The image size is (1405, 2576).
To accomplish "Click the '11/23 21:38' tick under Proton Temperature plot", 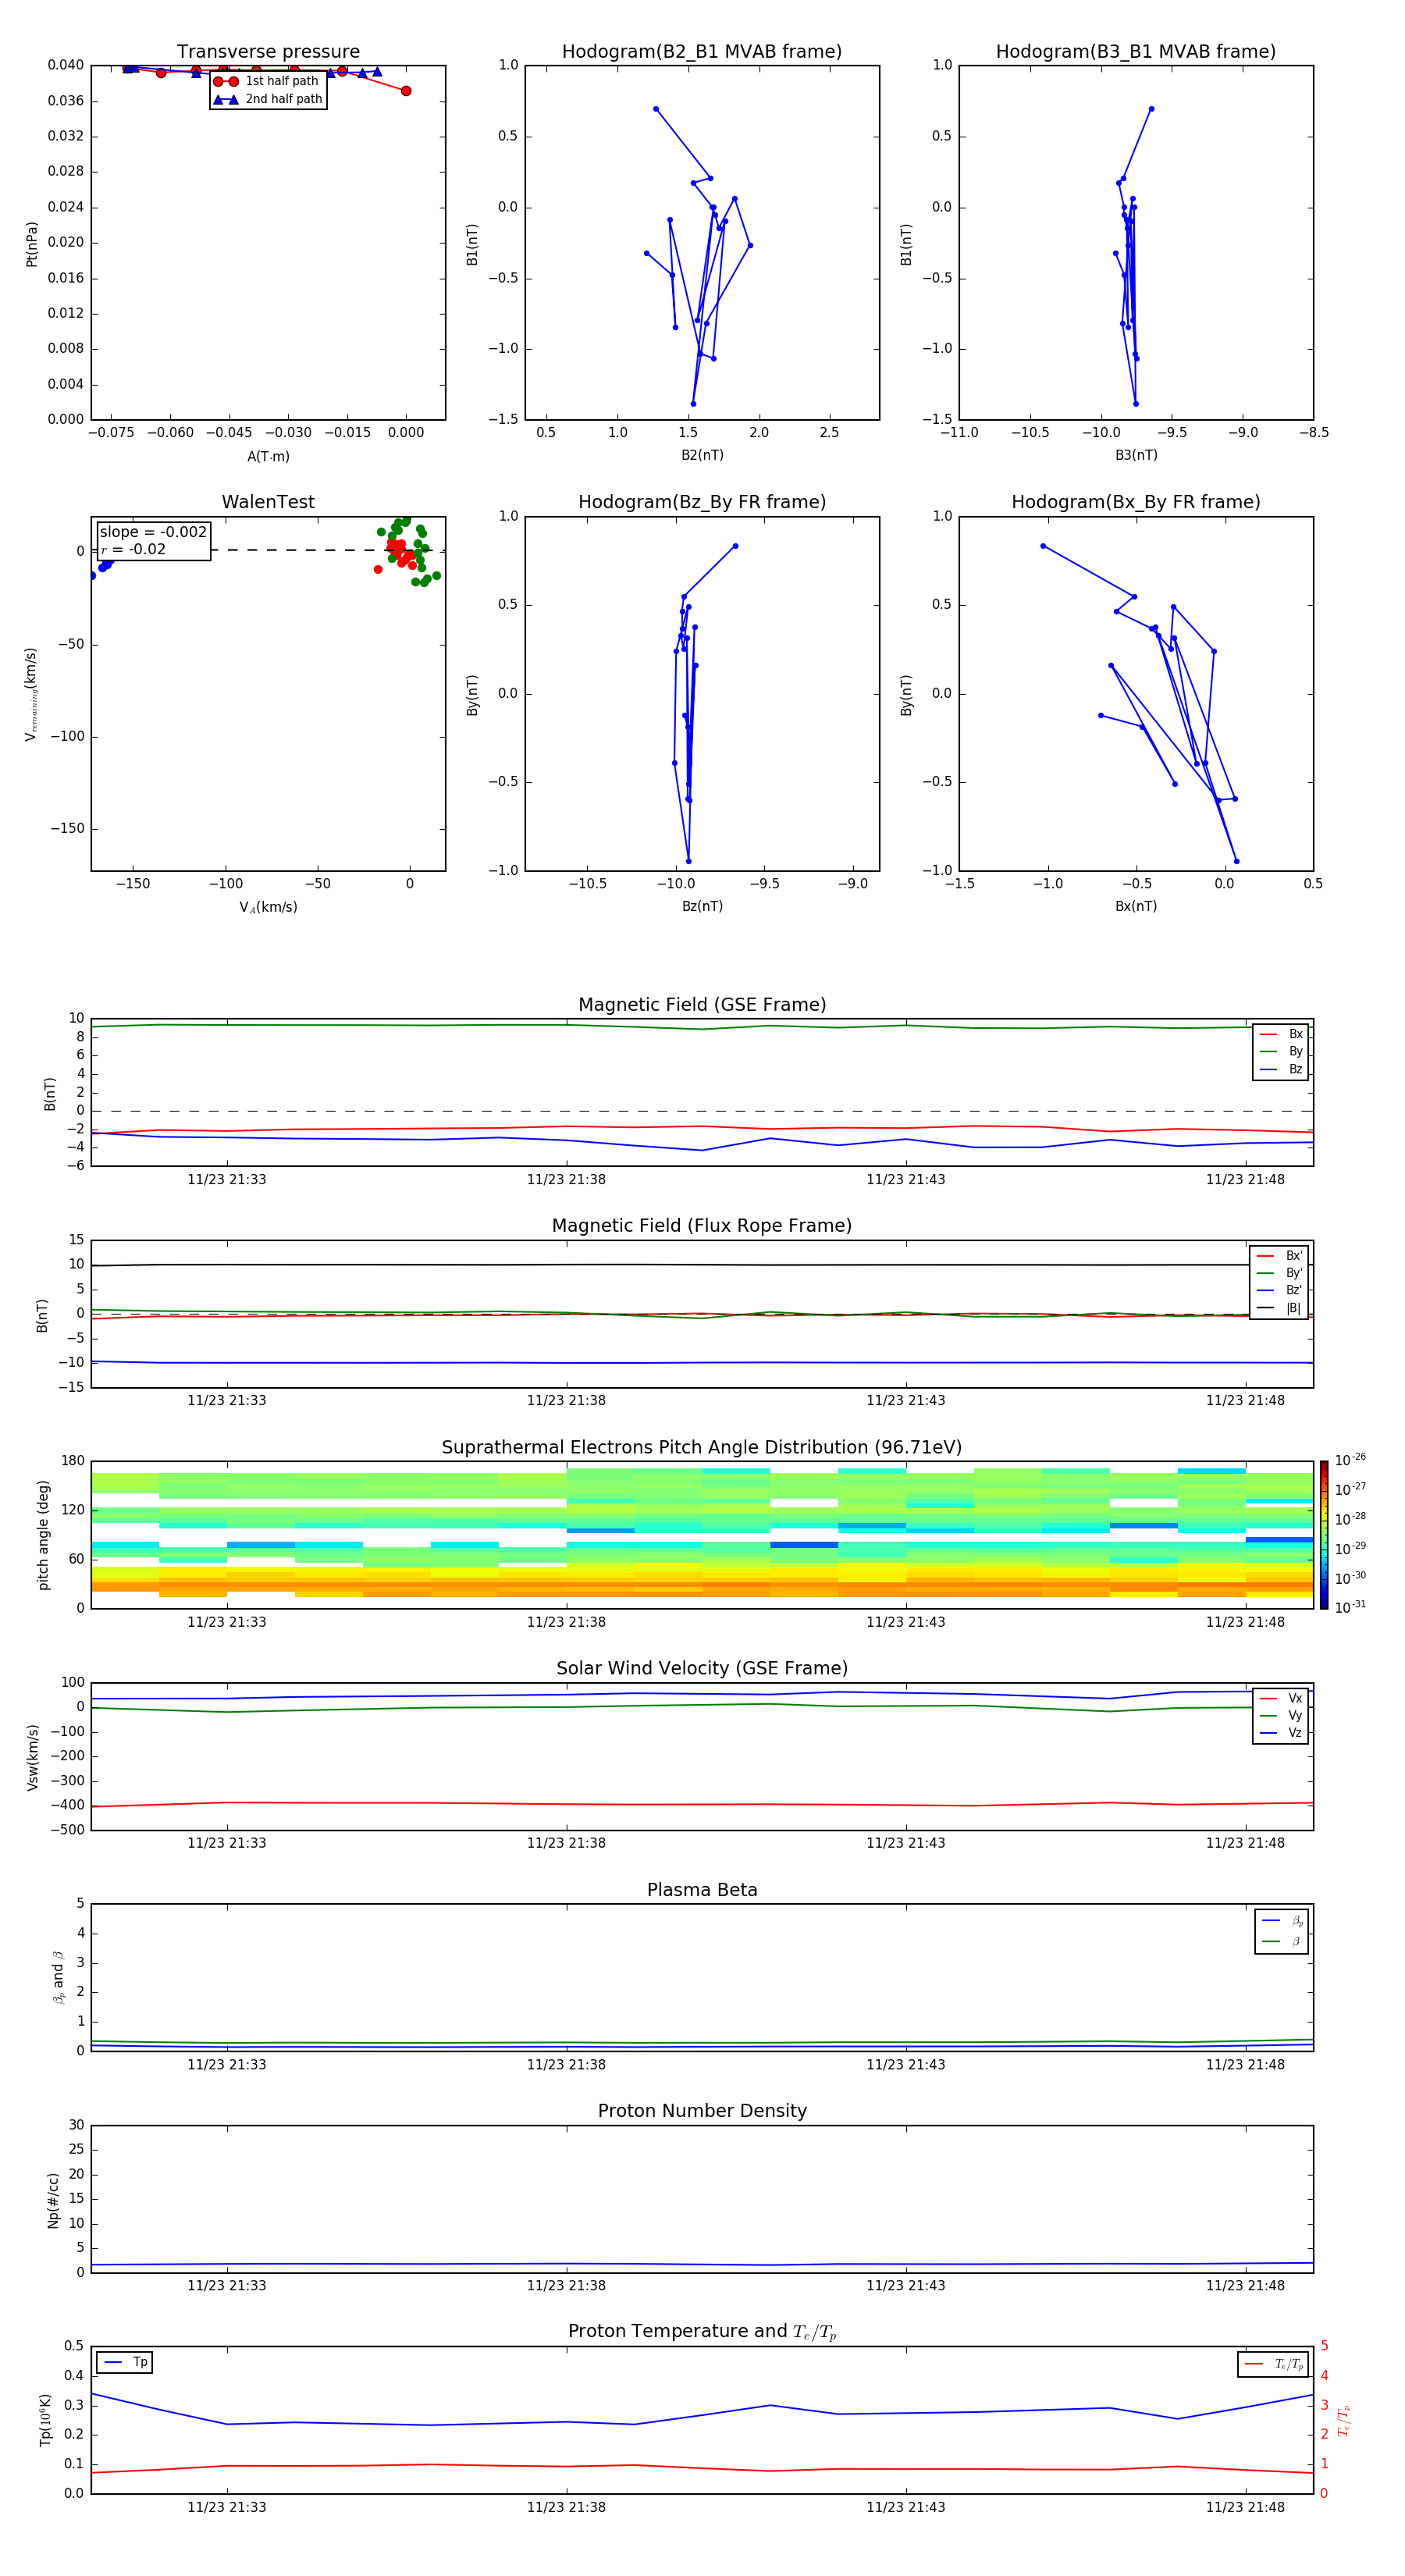I will (x=566, y=2507).
